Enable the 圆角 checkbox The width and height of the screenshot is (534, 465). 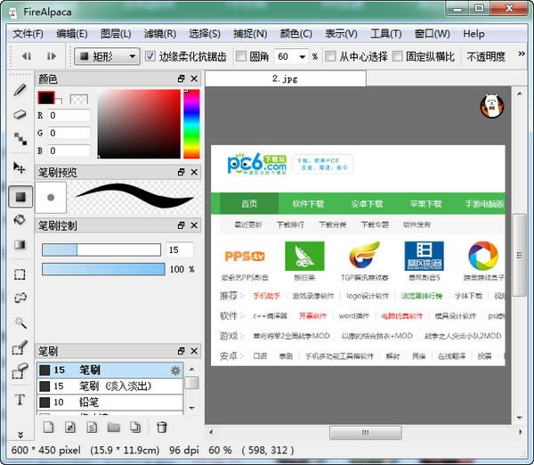coord(243,56)
